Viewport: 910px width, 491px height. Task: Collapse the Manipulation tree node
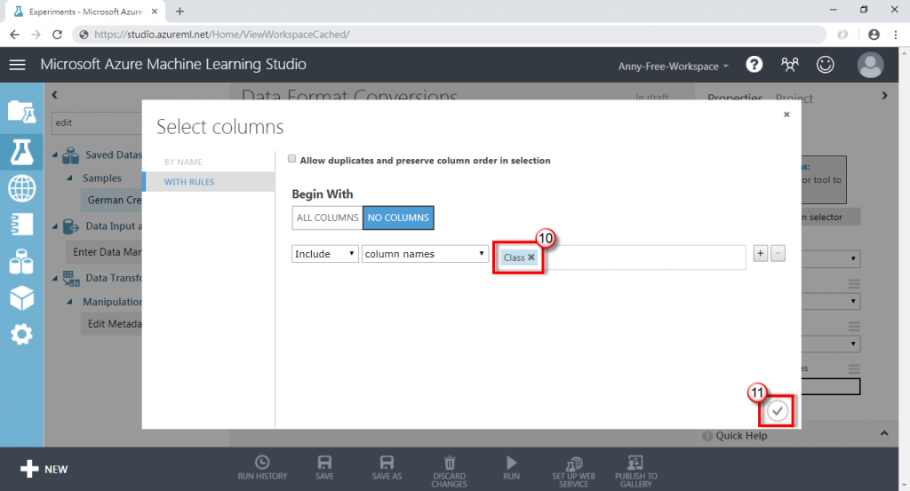point(69,302)
